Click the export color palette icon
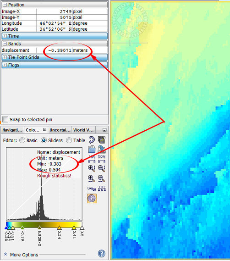This screenshot has width=230, height=261. (x=101, y=149)
